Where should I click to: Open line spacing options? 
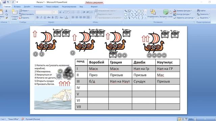pos(91,12)
